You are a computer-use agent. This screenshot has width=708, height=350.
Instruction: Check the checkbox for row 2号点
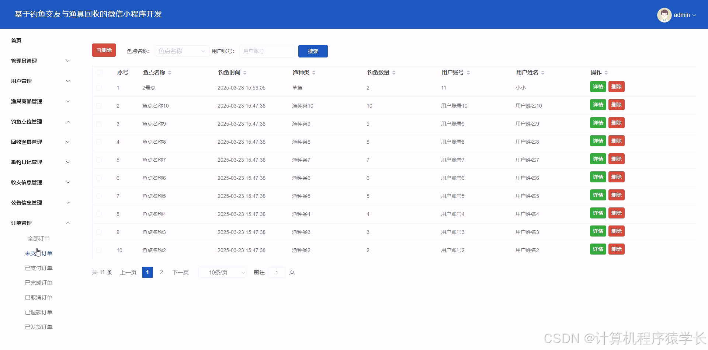(99, 88)
